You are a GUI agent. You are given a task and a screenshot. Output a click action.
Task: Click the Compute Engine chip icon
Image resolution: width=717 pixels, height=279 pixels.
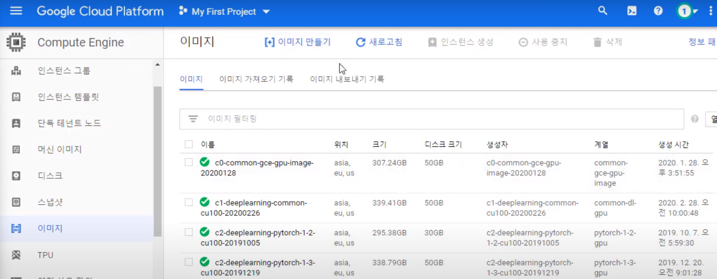pos(16,42)
